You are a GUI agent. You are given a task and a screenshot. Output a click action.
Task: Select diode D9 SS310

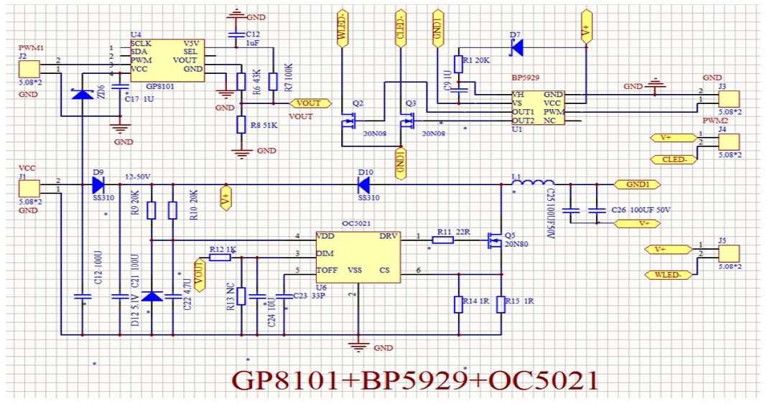pos(98,184)
